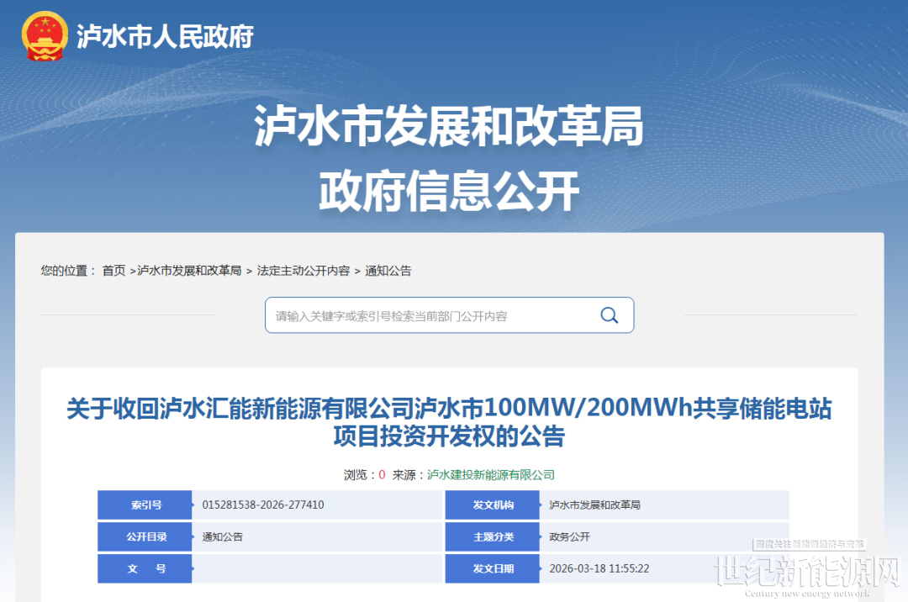The width and height of the screenshot is (908, 602).
Task: Click the 公开目录 label cell
Action: click(145, 536)
